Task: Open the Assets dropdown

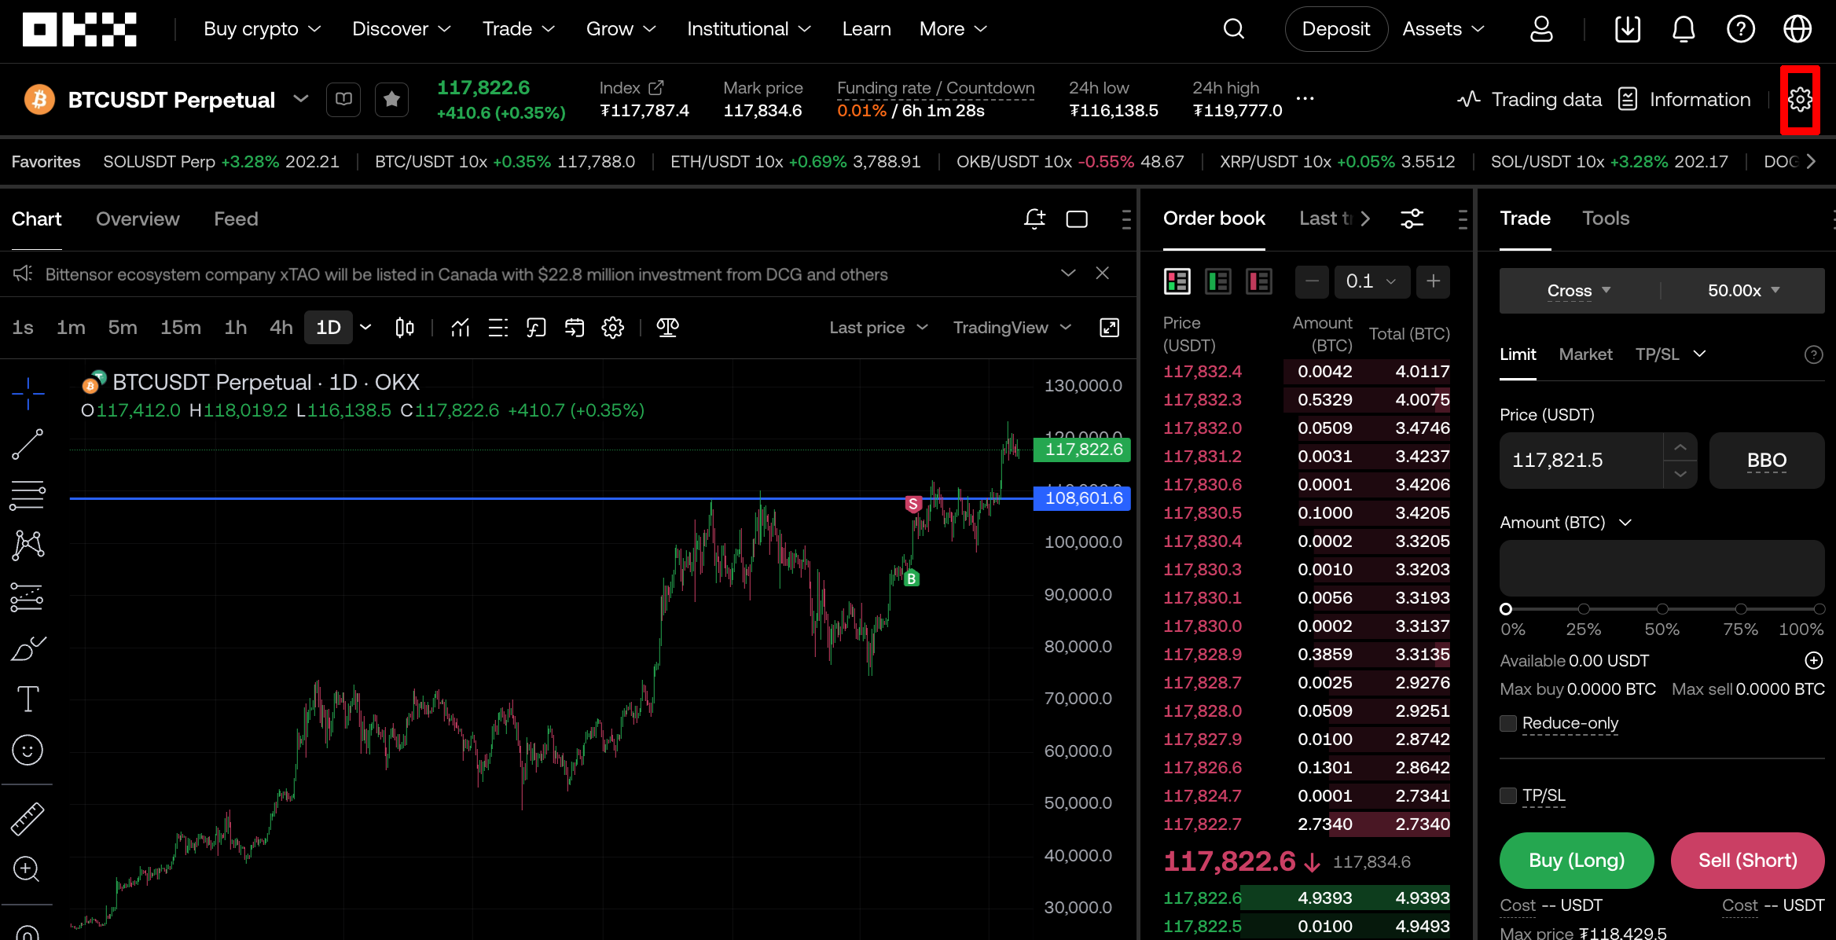Action: [x=1443, y=29]
